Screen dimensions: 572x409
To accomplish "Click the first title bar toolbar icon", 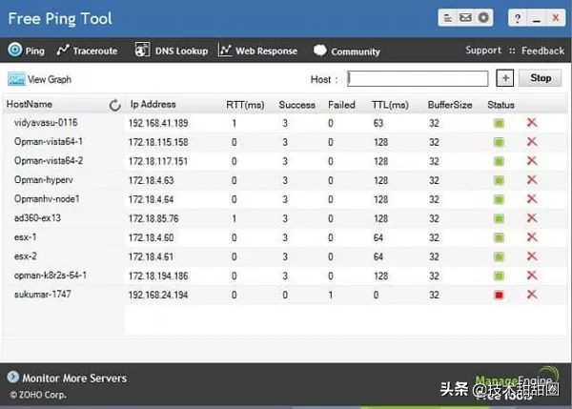I will click(x=448, y=17).
